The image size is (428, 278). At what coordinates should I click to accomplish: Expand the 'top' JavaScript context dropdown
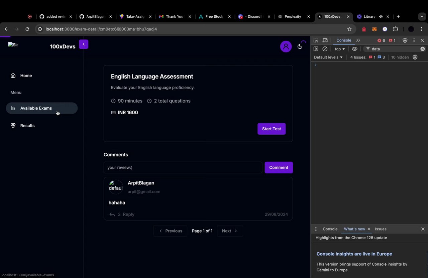340,49
